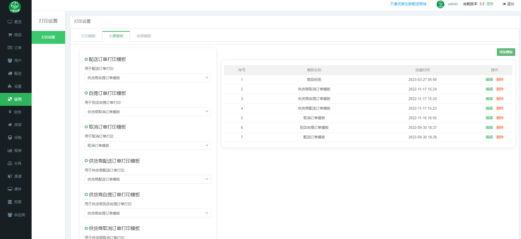Click the monitor icon for 概览

(x=10, y=22)
